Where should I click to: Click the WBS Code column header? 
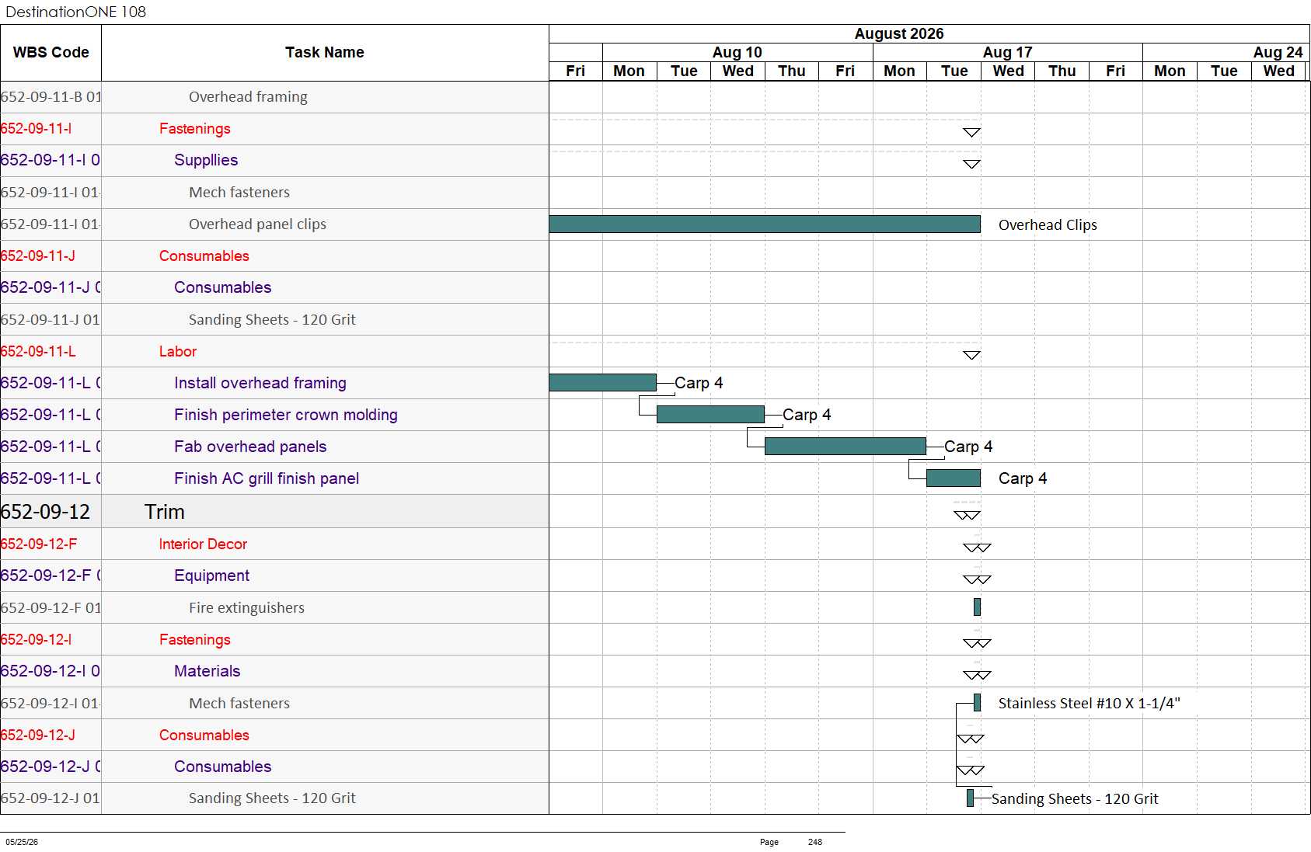(51, 53)
